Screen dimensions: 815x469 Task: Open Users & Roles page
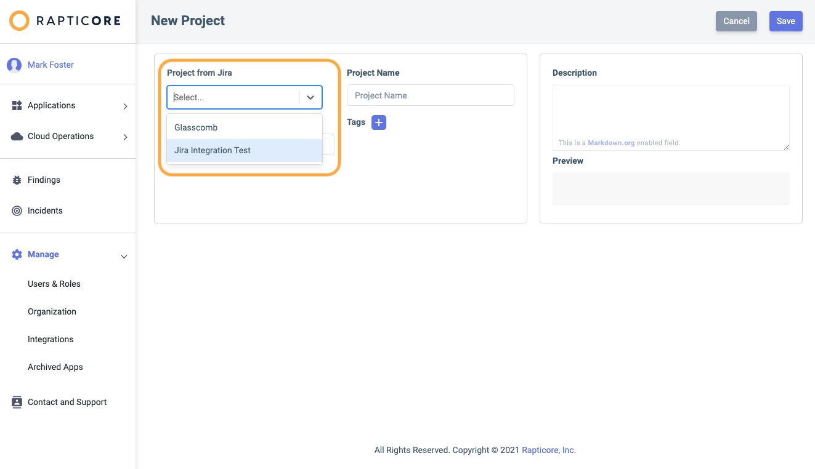[54, 284]
